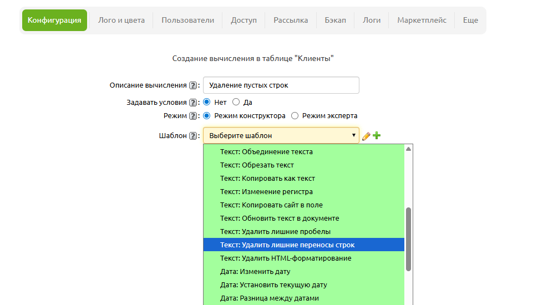
Task: Open the Выберите шаблон dropdown
Action: click(x=281, y=135)
